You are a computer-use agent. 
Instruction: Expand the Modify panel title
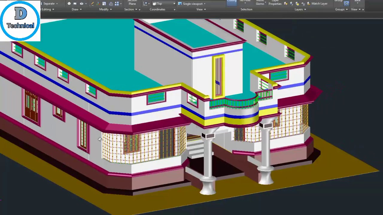point(106,9)
